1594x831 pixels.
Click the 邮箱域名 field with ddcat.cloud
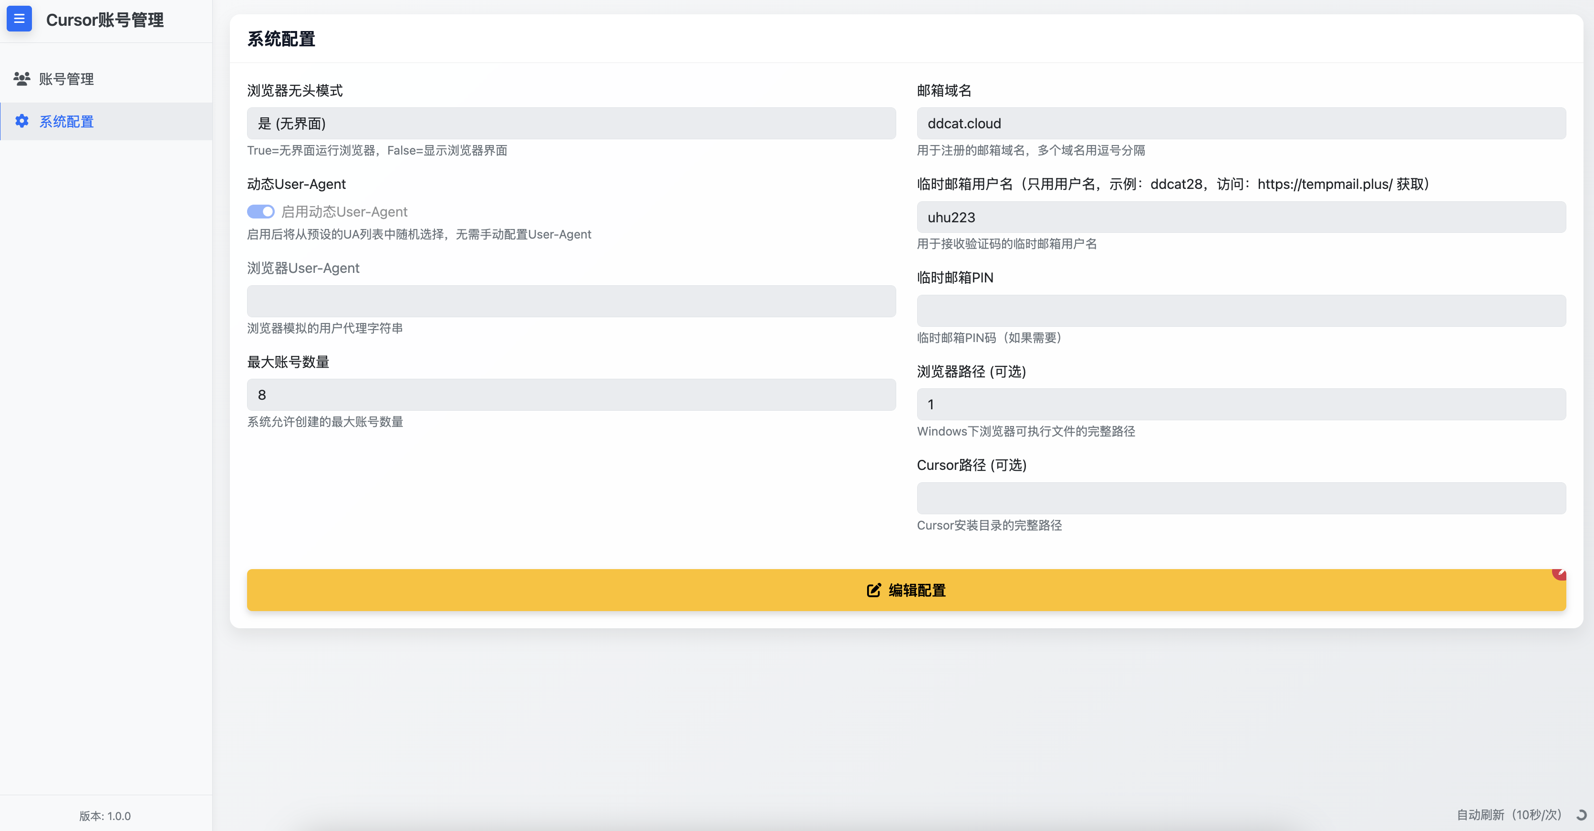point(1241,123)
